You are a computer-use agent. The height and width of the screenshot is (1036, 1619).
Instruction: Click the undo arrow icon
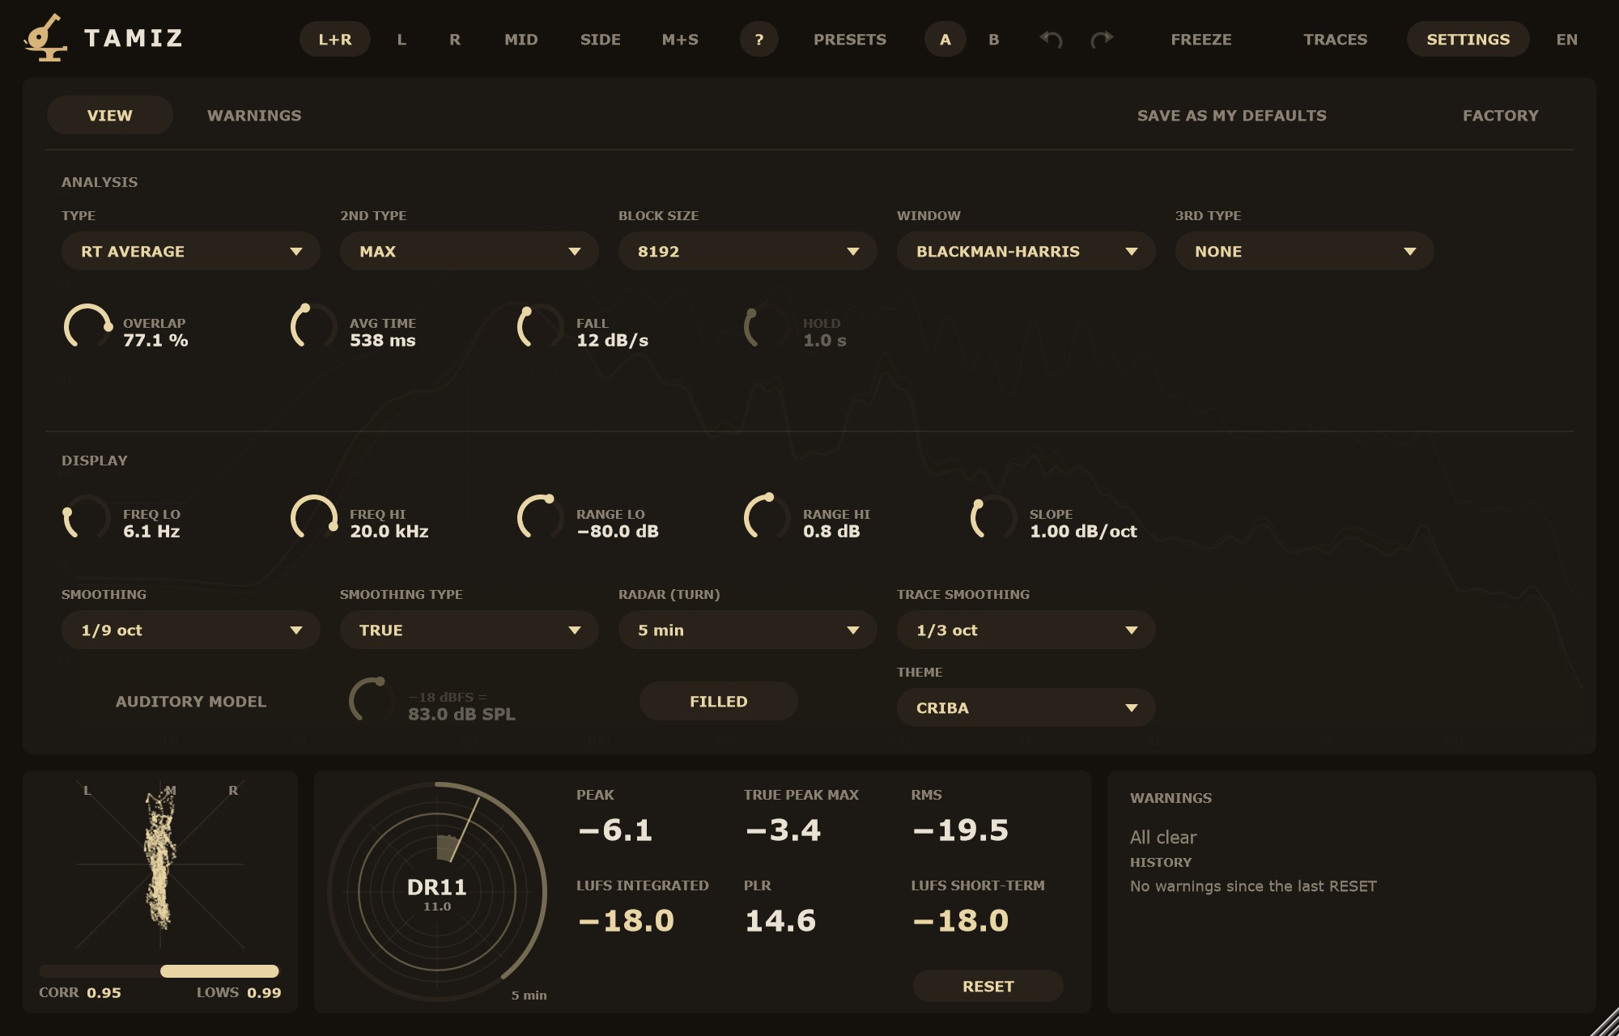click(x=1051, y=39)
